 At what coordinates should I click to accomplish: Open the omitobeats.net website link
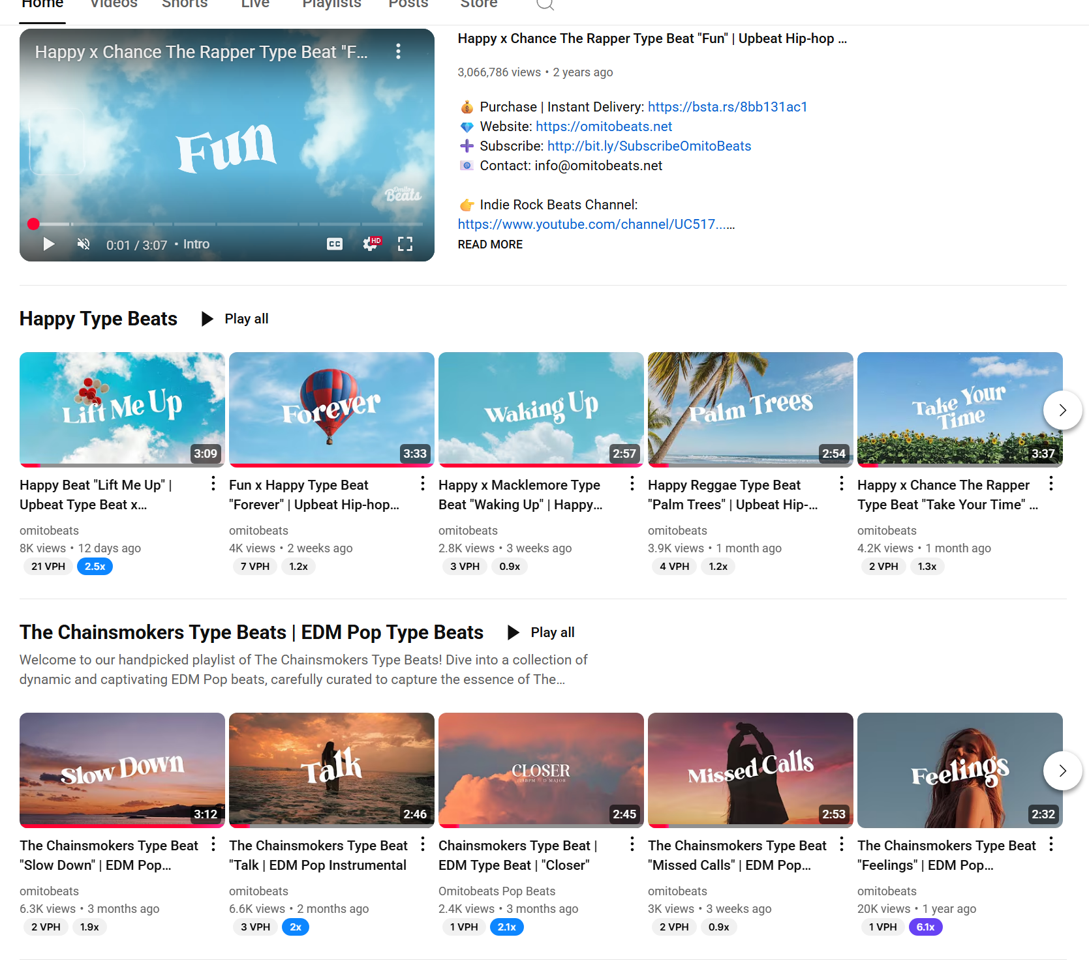point(604,126)
